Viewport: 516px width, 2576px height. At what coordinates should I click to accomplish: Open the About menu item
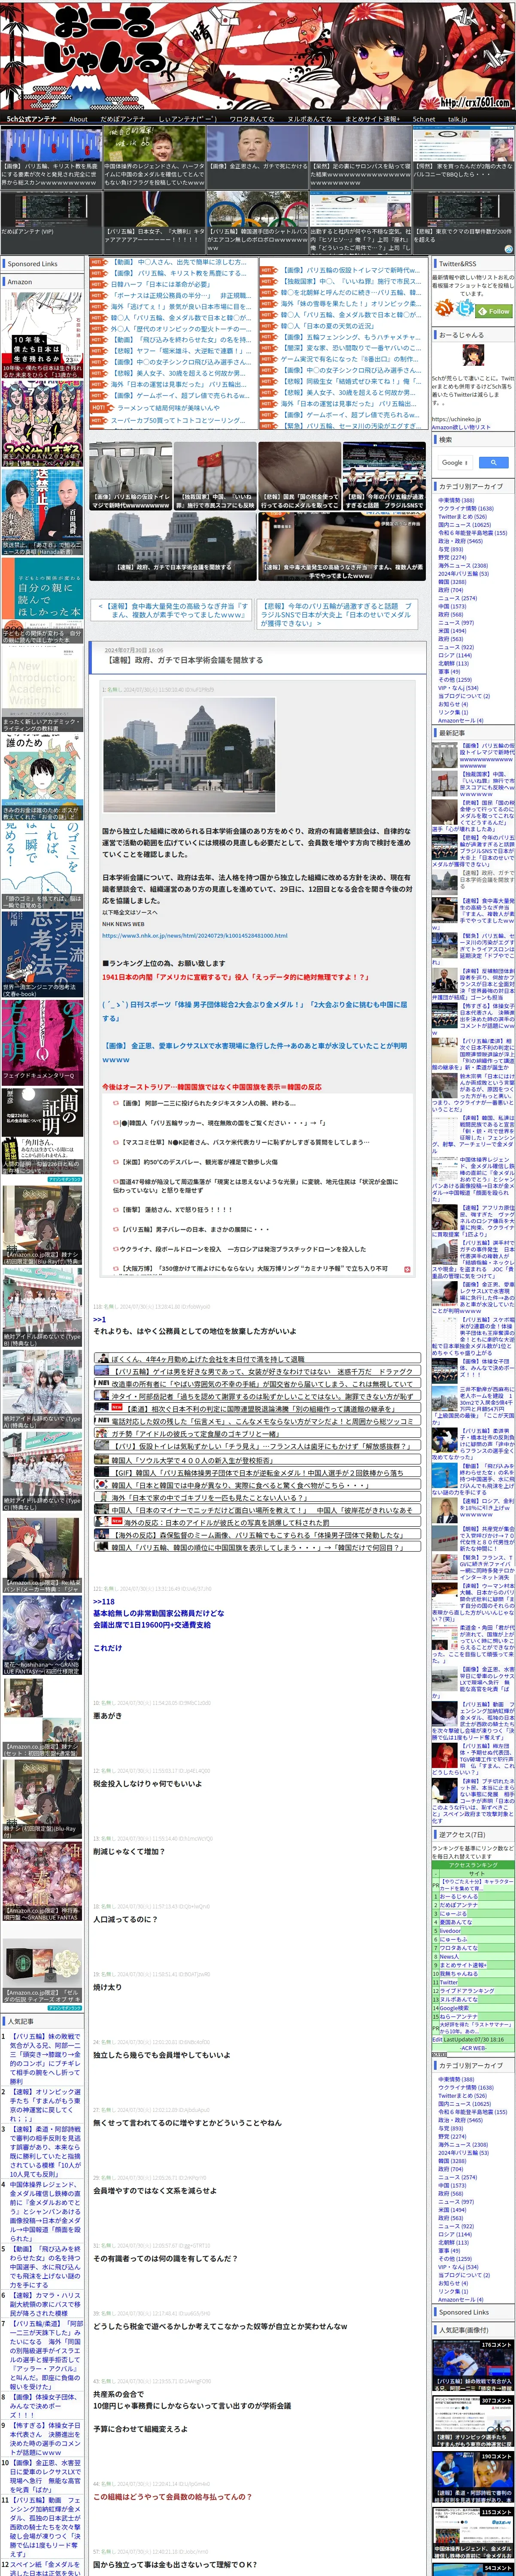[x=78, y=119]
